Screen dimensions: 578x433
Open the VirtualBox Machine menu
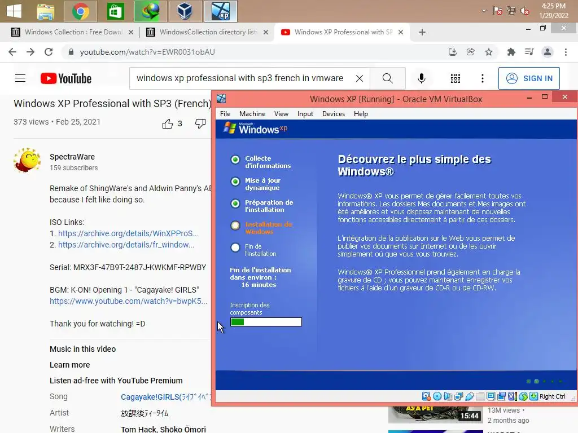click(252, 114)
